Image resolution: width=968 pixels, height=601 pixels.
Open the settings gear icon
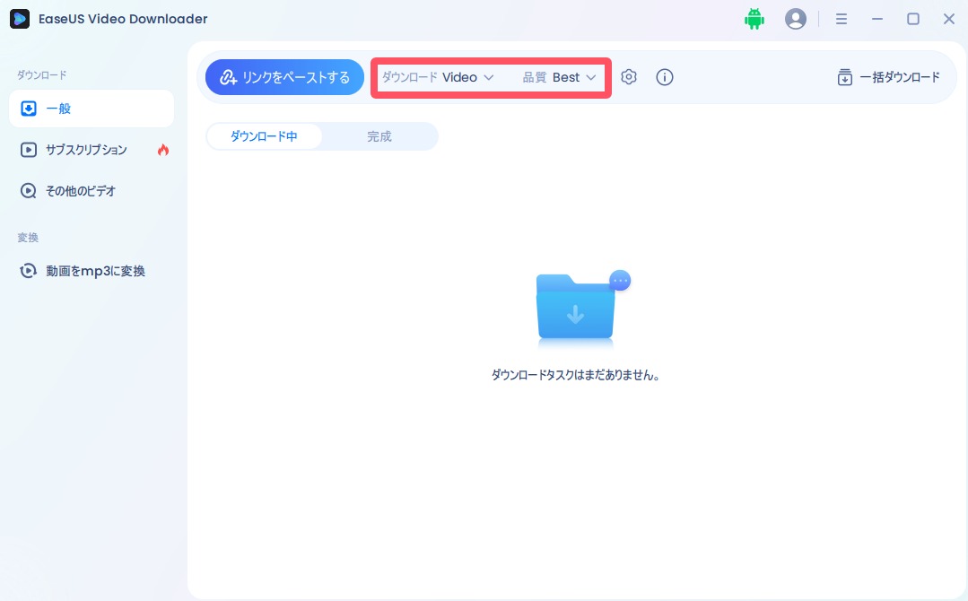[x=629, y=77]
